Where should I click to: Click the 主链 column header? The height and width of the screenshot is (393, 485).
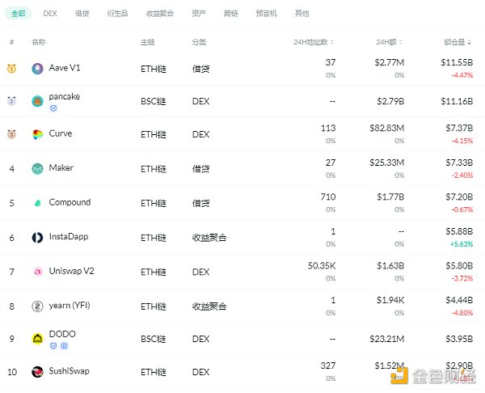[148, 42]
